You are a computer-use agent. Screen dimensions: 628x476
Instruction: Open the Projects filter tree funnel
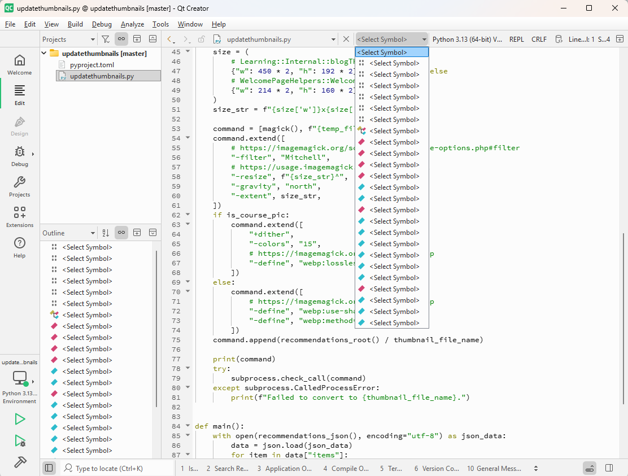tap(106, 39)
